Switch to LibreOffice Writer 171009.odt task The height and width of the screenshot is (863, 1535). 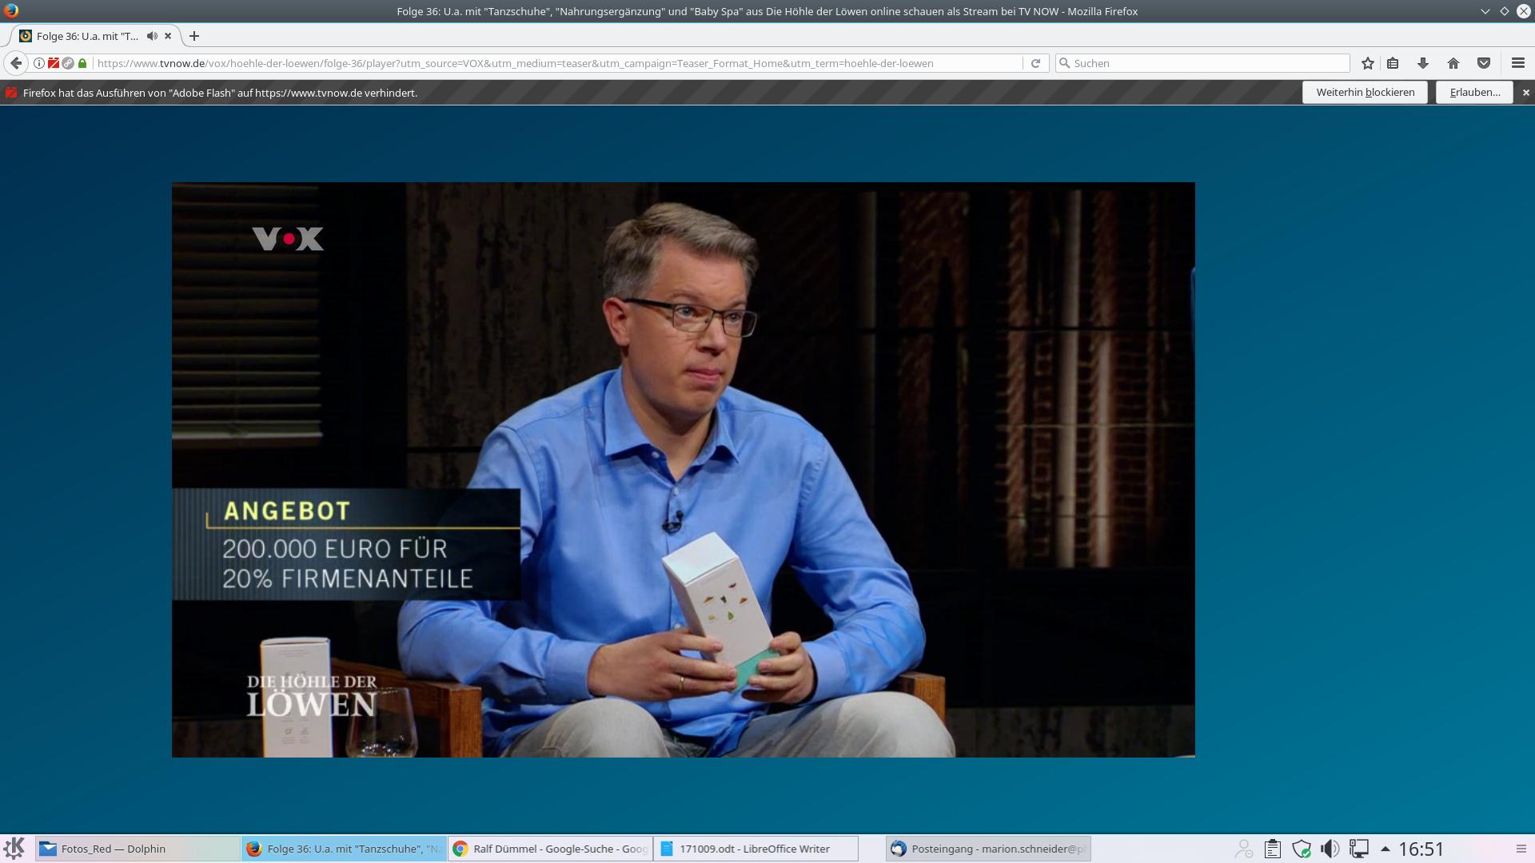click(x=755, y=849)
